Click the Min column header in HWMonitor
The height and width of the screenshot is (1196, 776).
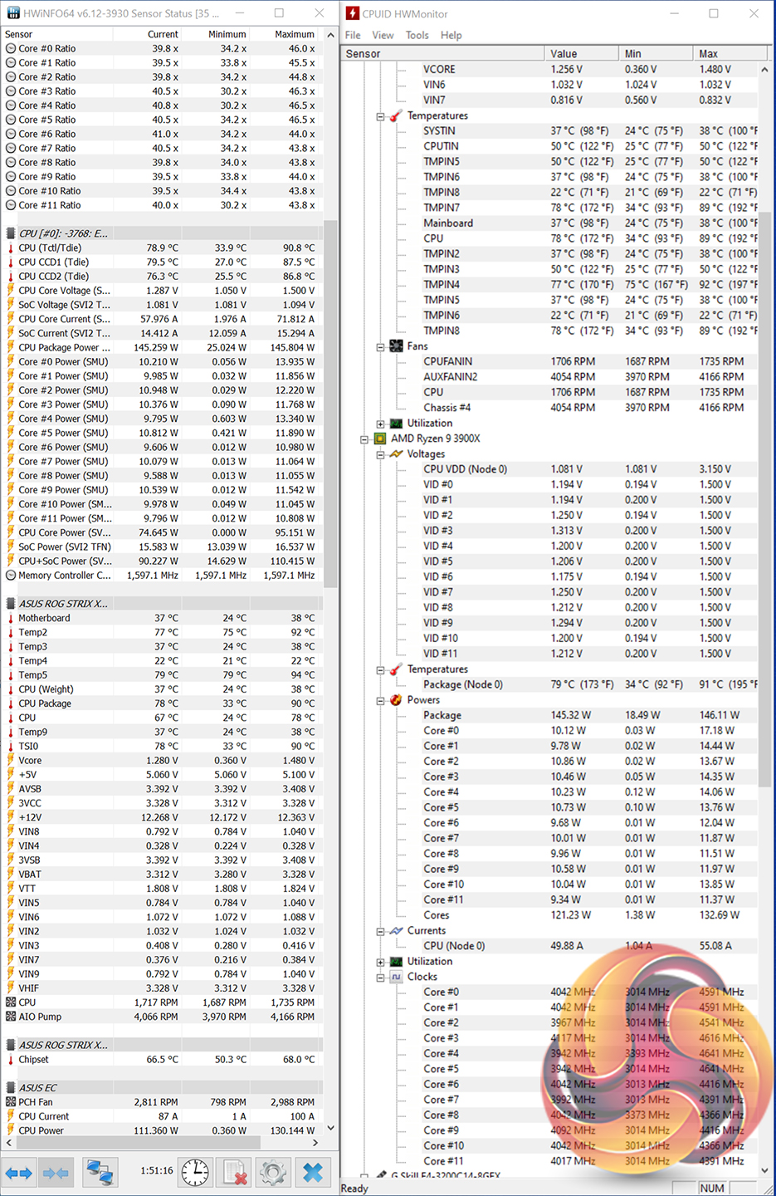pyautogui.click(x=656, y=53)
